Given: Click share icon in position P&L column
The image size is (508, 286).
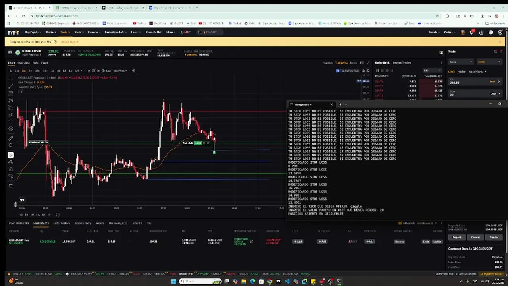Looking at the screenshot, I should [251, 242].
